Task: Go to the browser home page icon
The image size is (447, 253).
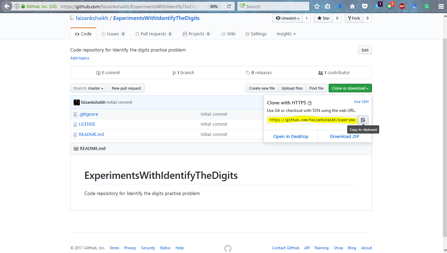Action: pyautogui.click(x=352, y=6)
